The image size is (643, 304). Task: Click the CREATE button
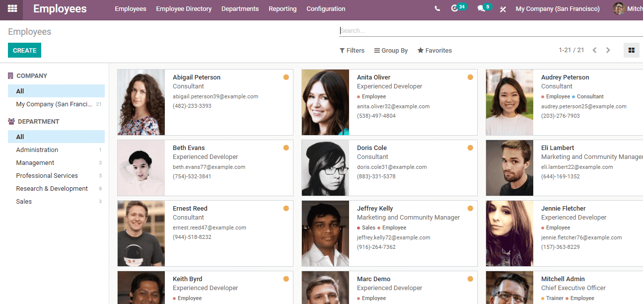click(24, 50)
